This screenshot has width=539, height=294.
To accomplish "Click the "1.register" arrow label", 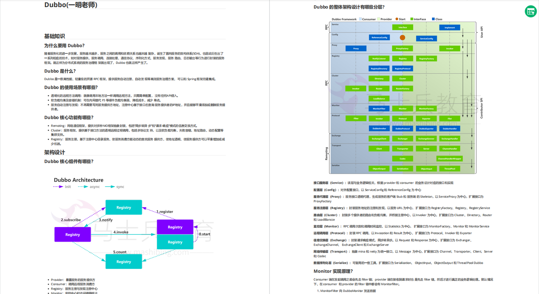I will [x=165, y=212].
